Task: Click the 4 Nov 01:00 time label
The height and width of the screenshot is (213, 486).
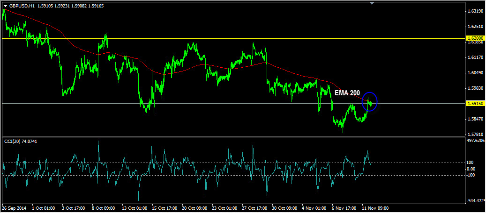Action: (x=314, y=208)
